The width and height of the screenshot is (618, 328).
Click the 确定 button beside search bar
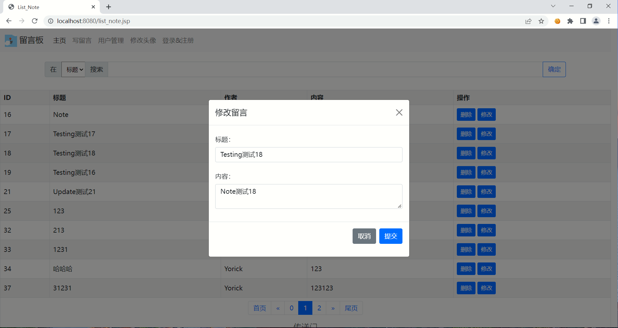554,69
